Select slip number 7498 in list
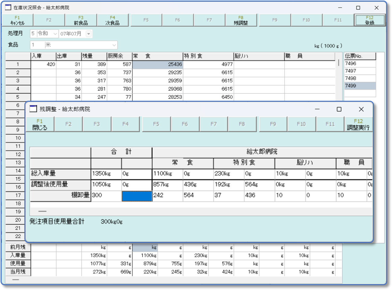This screenshot has width=392, height=290. [x=360, y=78]
